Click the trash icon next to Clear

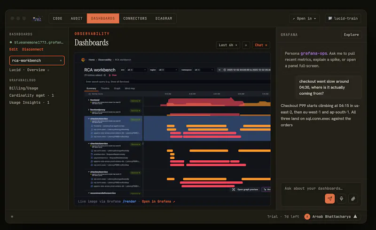(110, 75)
